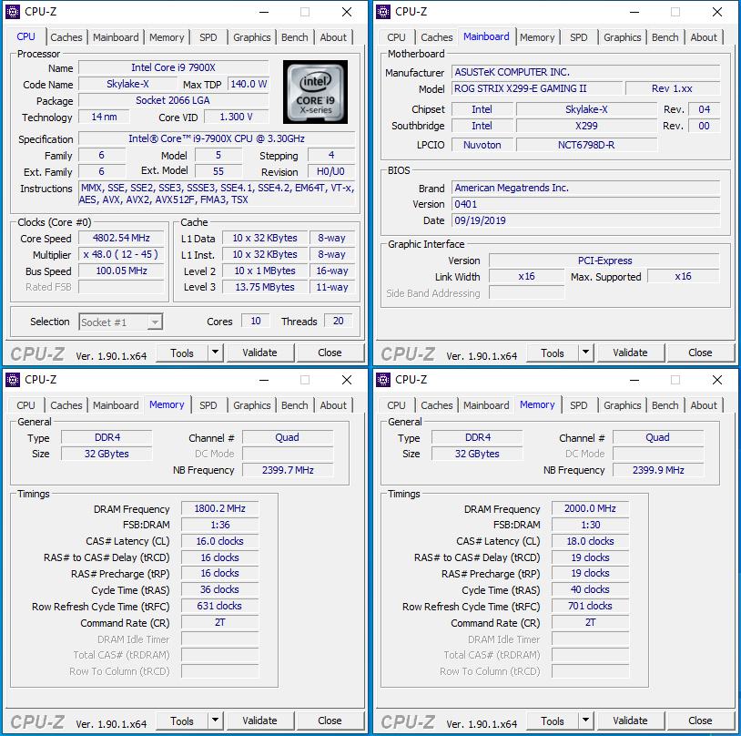
Task: Click the motherboard model ROG STRIX X299-E GAMING II
Action: (x=537, y=88)
